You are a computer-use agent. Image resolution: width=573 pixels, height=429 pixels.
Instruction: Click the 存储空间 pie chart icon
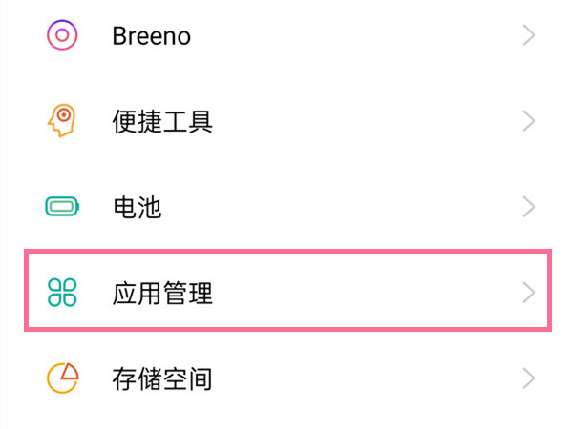62,378
